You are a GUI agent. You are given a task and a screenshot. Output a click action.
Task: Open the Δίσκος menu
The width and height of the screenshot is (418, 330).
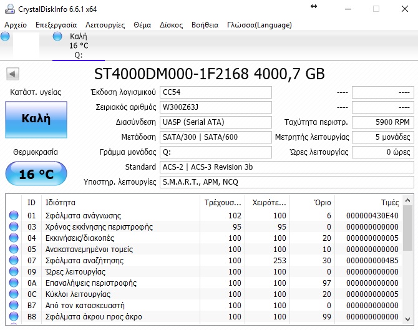(x=171, y=25)
